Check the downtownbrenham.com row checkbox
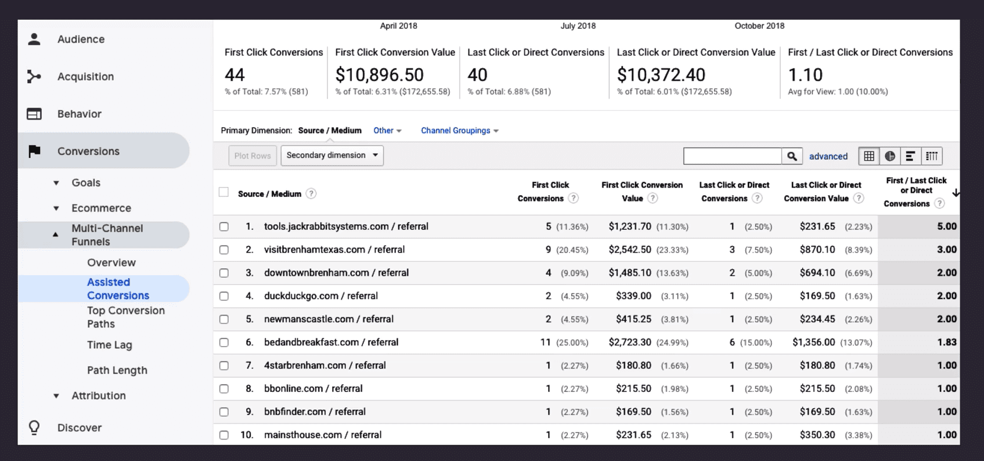This screenshot has height=461, width=984. coord(224,273)
